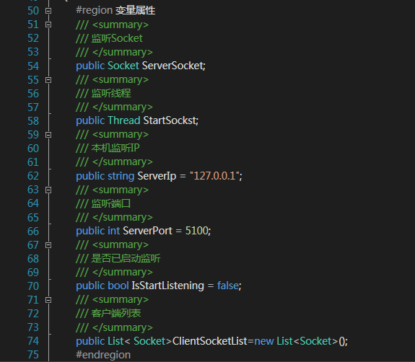This screenshot has height=362, width=415.
Task: Collapse the summary comment at line 51
Action: (48, 25)
